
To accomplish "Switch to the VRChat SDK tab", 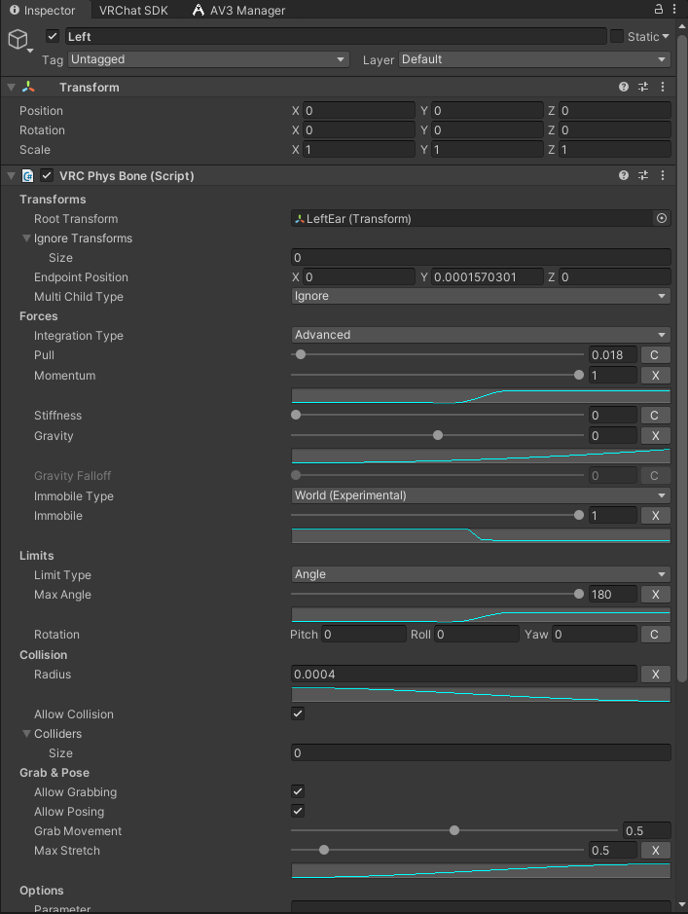I will [x=133, y=10].
